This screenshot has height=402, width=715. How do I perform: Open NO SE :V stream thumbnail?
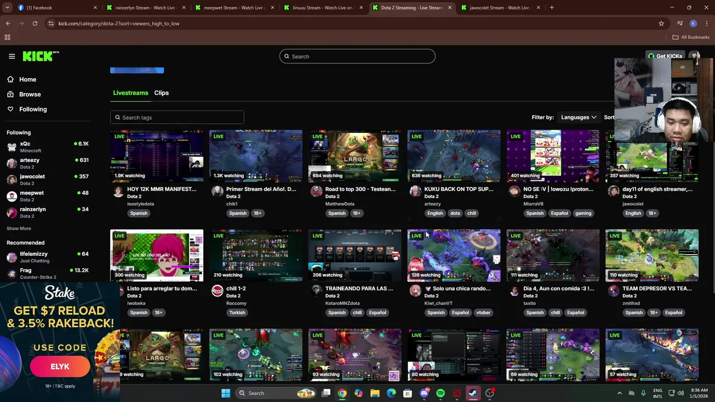click(x=553, y=156)
